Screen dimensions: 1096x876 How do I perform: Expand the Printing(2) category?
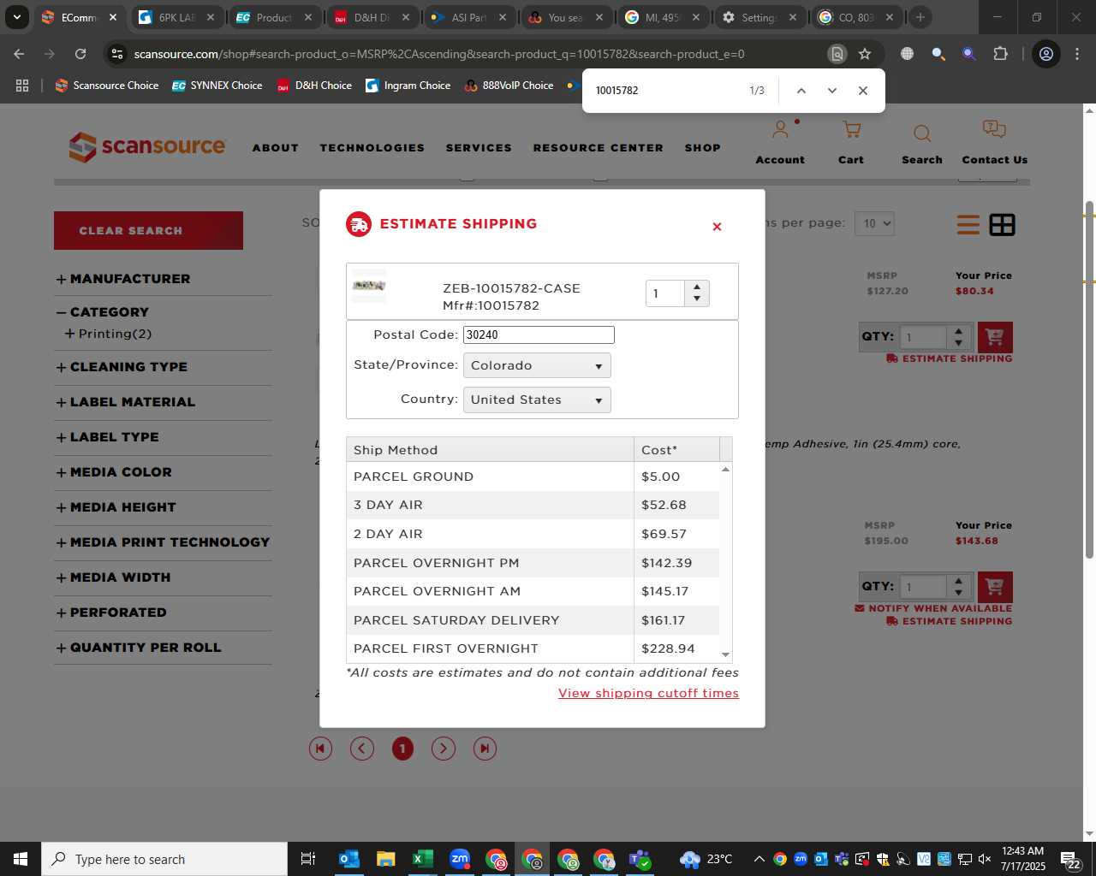click(x=109, y=334)
